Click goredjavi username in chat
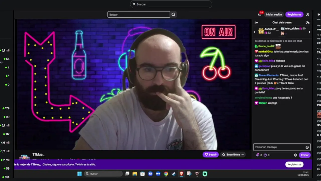The image size is (321, 181). click(264, 66)
